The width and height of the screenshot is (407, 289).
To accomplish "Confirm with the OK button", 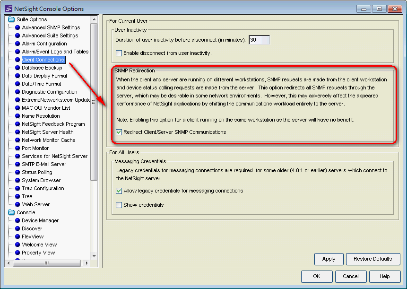I will point(317,276).
